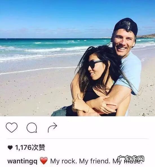Screen dimensions: 155x167
Task: Tap the sandy beach at photo's left
Action: tap(32, 94)
